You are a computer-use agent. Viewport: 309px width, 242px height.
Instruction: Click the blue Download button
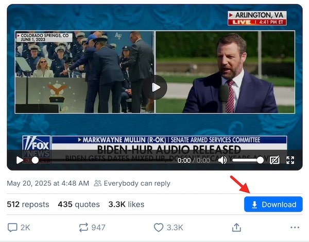pos(273,204)
